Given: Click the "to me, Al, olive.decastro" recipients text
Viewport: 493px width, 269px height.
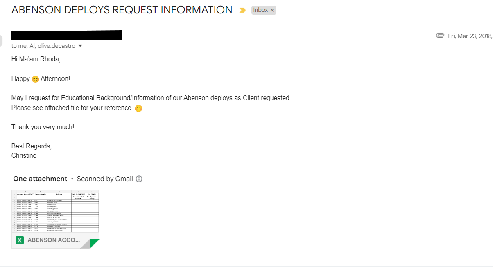Looking at the screenshot, I should click(43, 46).
